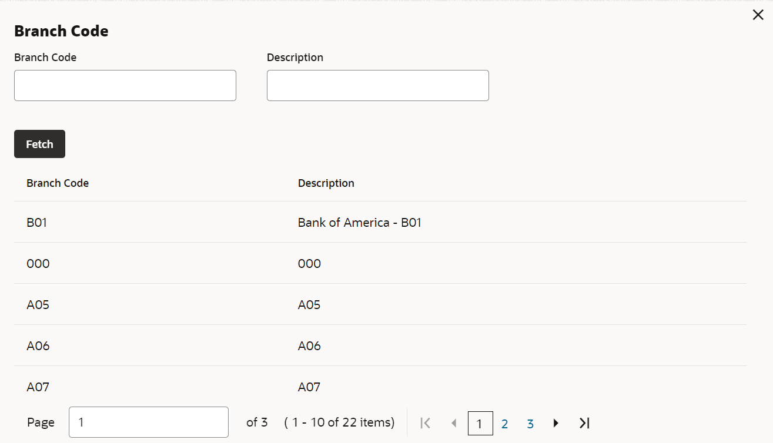Click the Branch Code column header
773x443 pixels.
58,183
